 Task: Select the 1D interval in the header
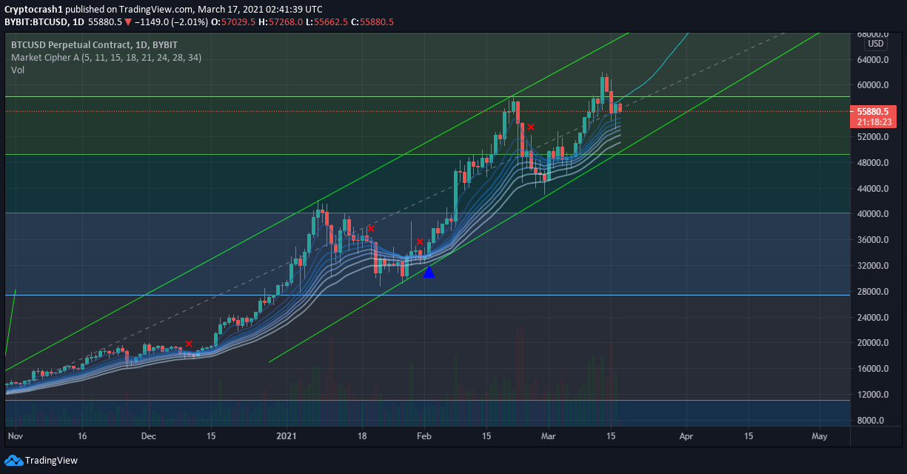(x=78, y=22)
